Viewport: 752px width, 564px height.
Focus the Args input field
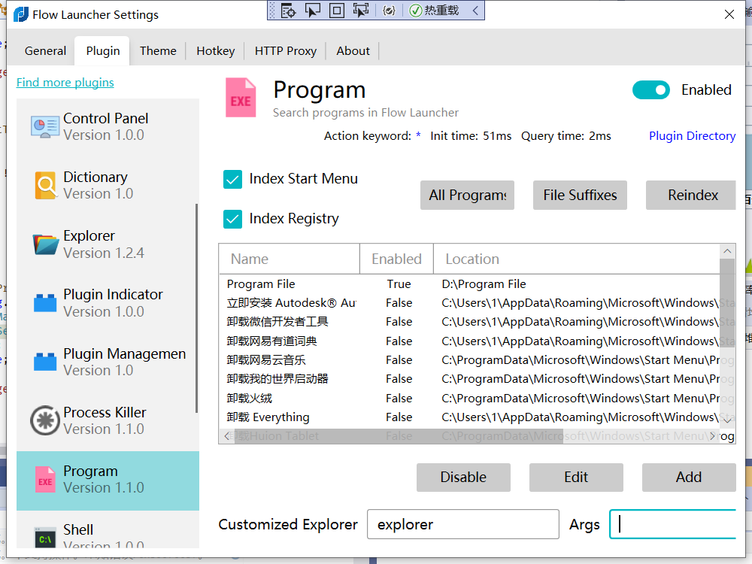[x=672, y=524]
